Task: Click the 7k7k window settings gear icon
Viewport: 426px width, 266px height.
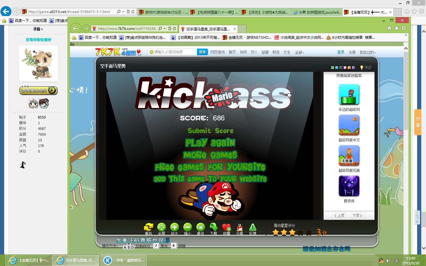Action: (404, 28)
